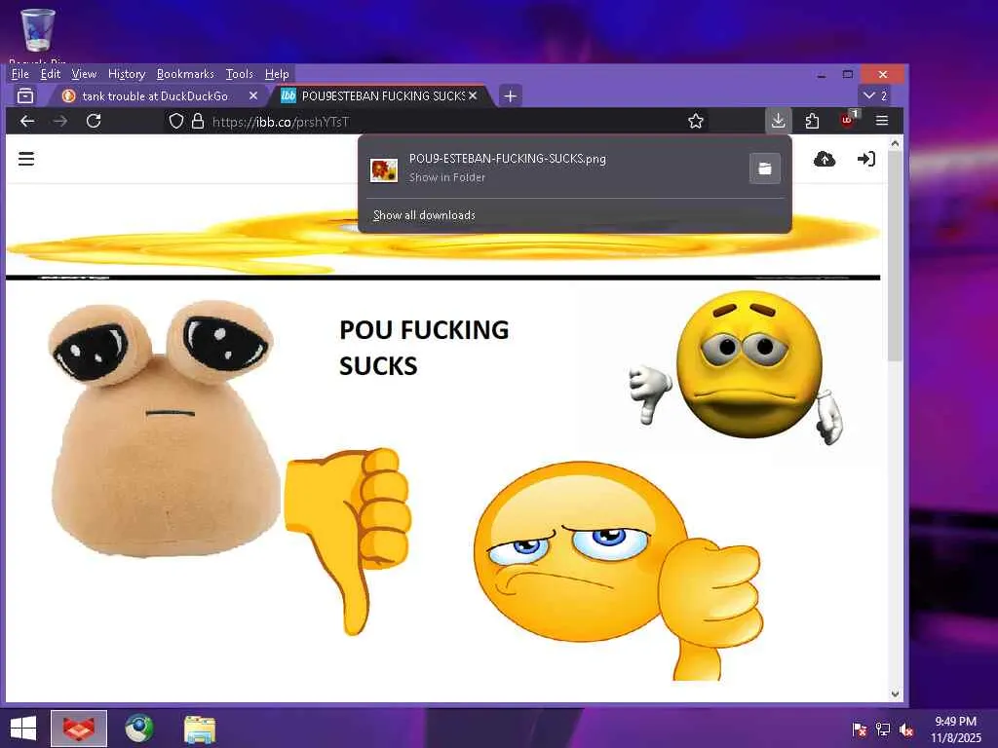Go back with the browser back arrow

(x=26, y=121)
